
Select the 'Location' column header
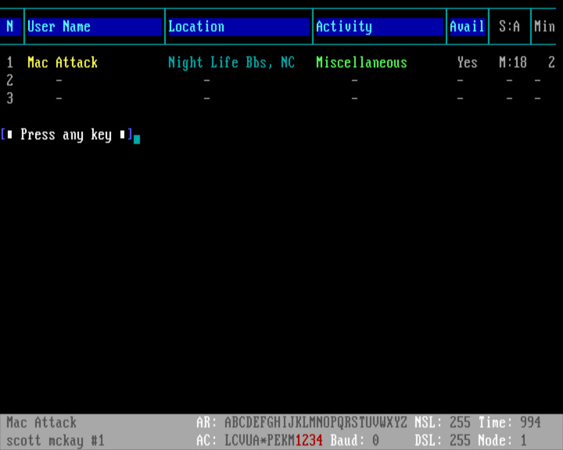coord(196,26)
